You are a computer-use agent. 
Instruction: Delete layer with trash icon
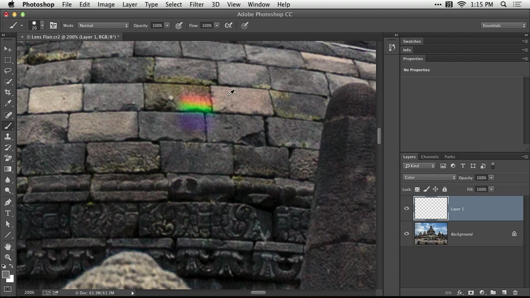(x=515, y=292)
